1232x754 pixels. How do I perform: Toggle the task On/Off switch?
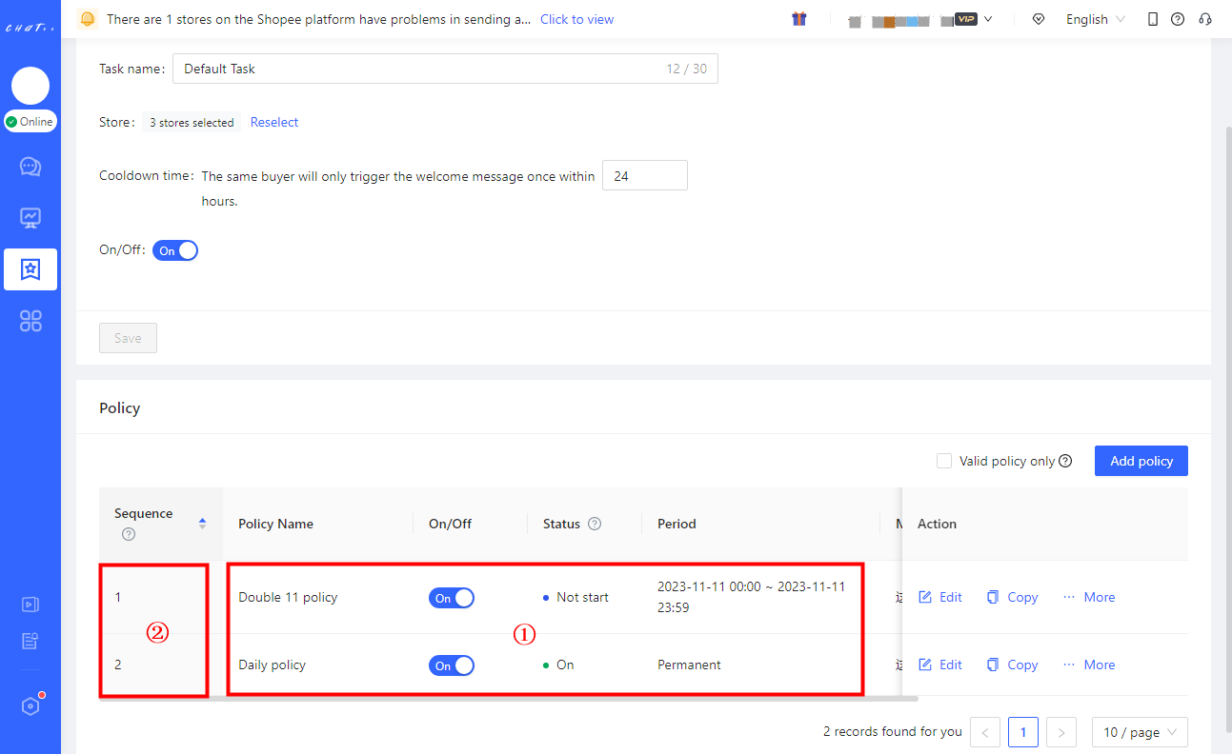[x=175, y=250]
